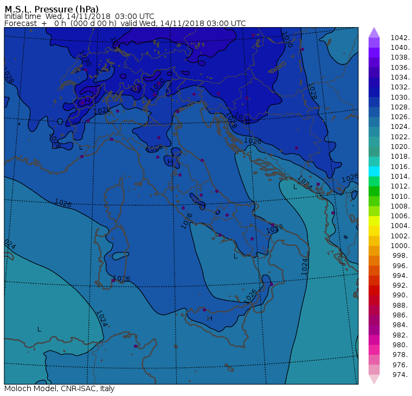
Task: Click the downward pink arrow cap below the legend
Action: [x=374, y=379]
